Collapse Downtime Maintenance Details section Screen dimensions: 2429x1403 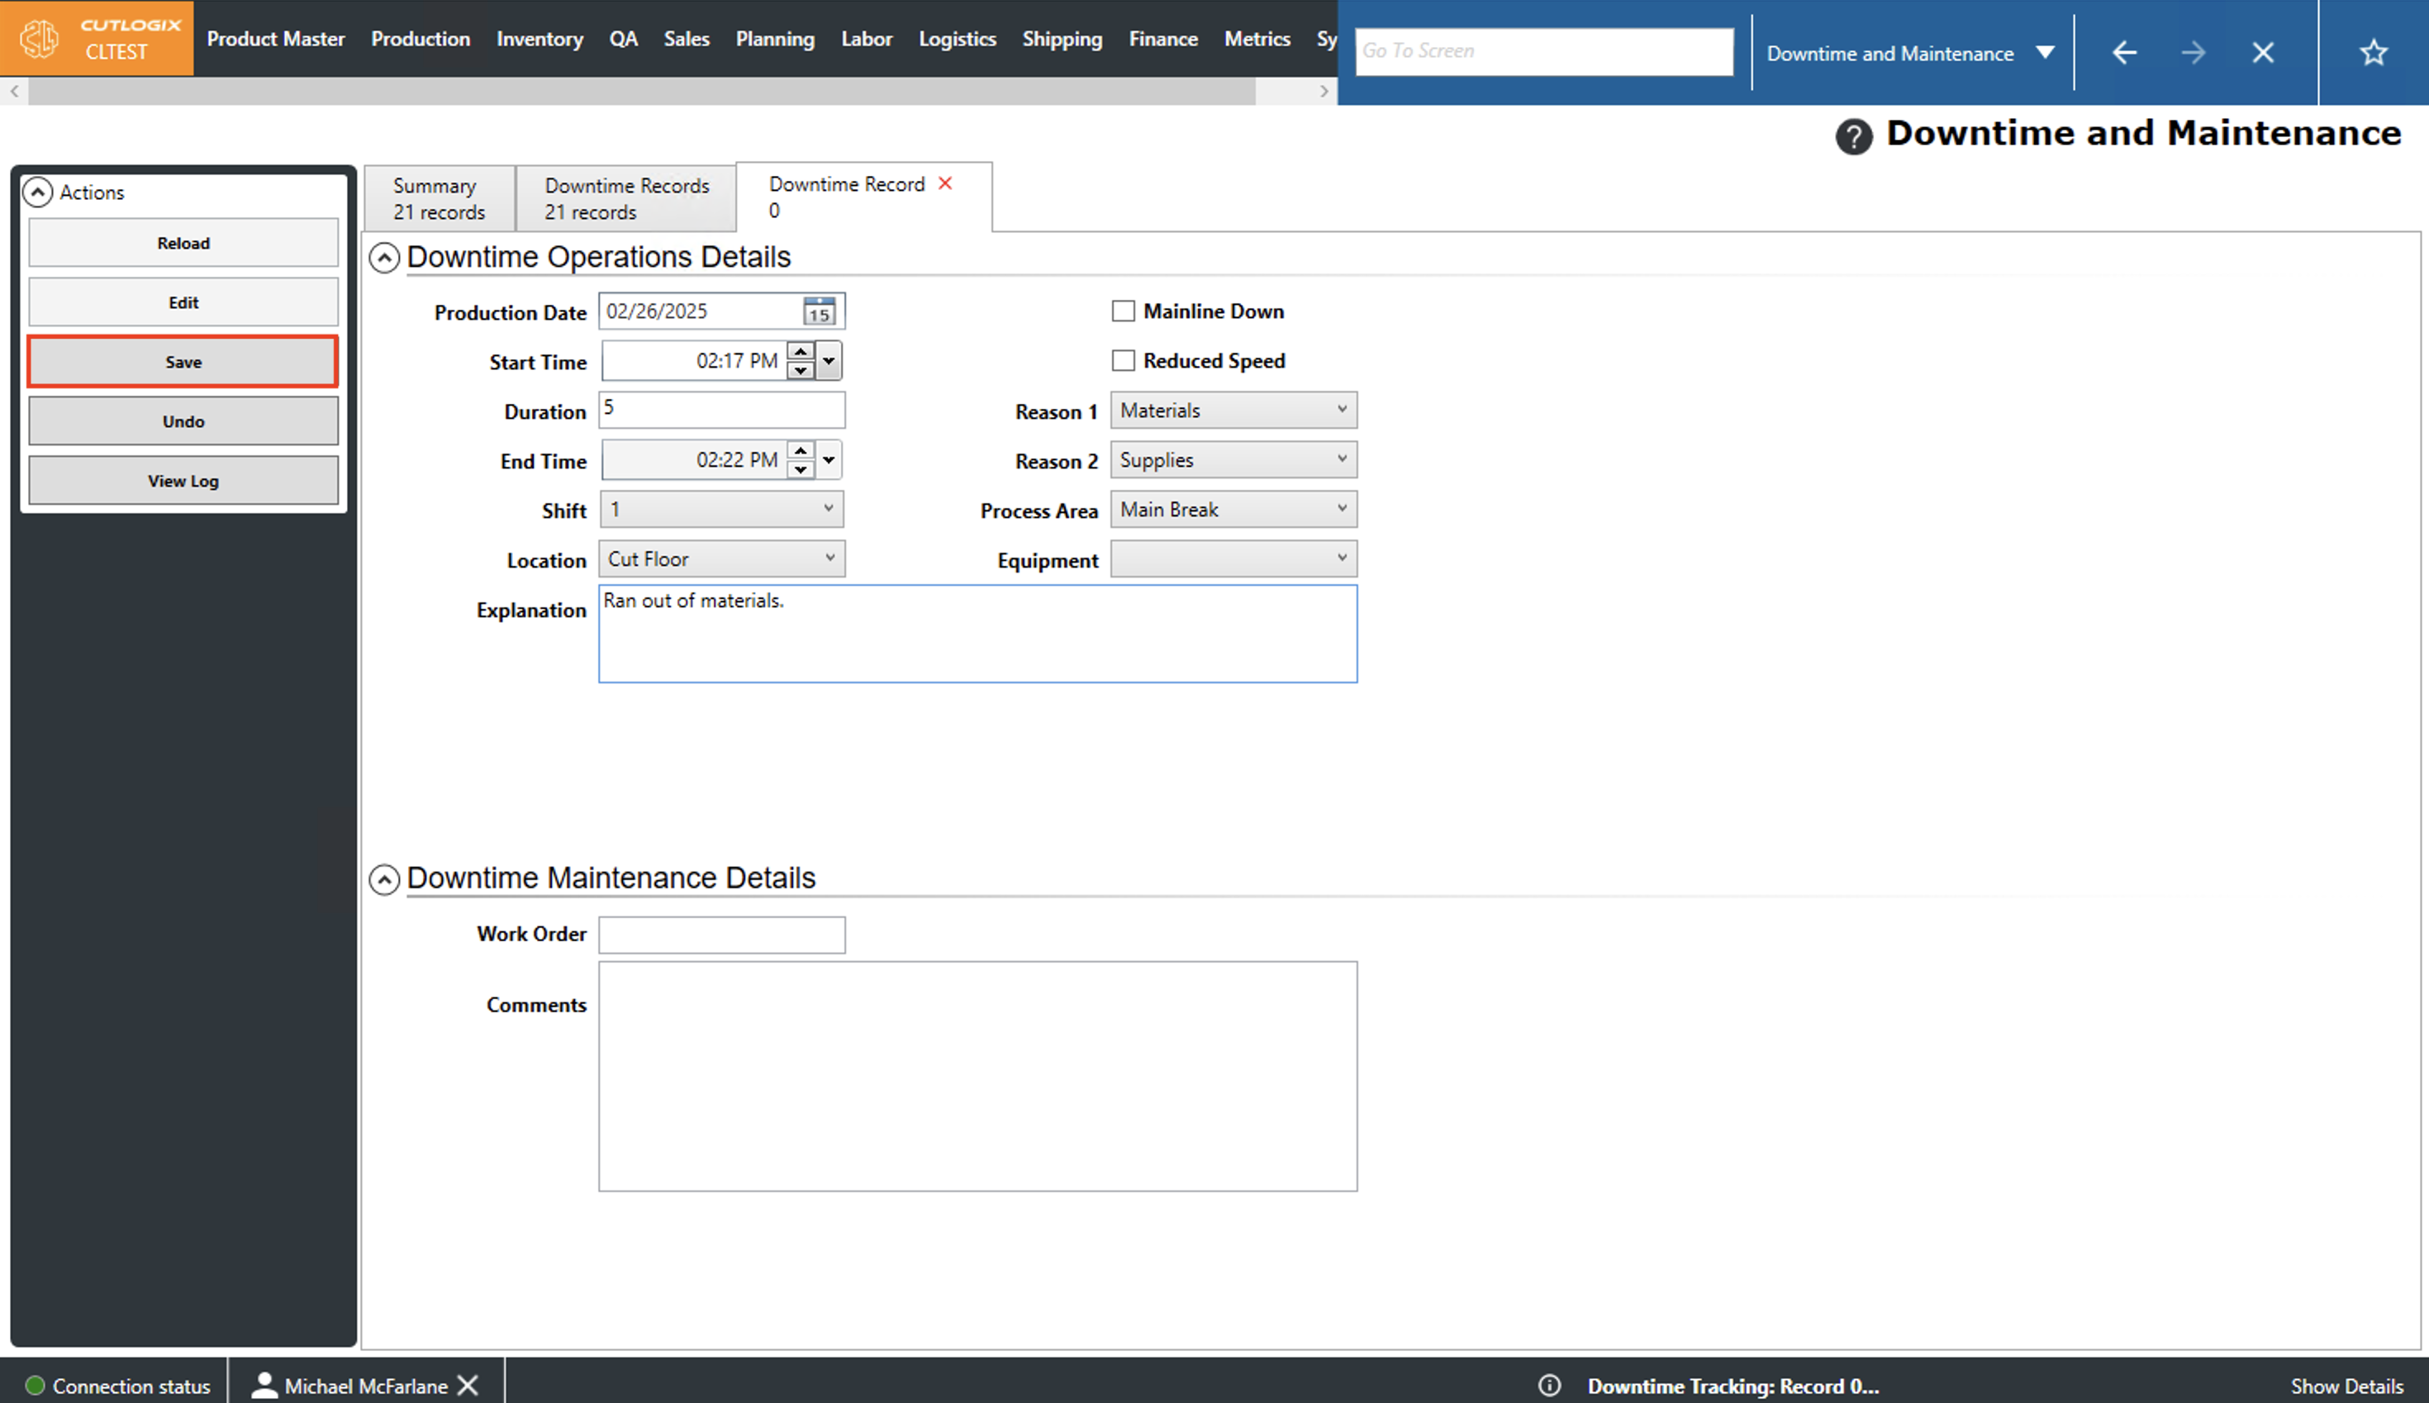pyautogui.click(x=384, y=879)
